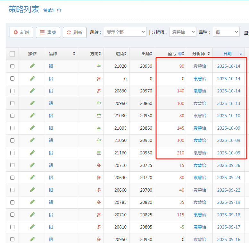Open the 2025-09-24 date link
249x243 pixels.
228,178
